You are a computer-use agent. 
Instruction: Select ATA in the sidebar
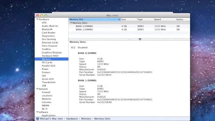(44, 23)
